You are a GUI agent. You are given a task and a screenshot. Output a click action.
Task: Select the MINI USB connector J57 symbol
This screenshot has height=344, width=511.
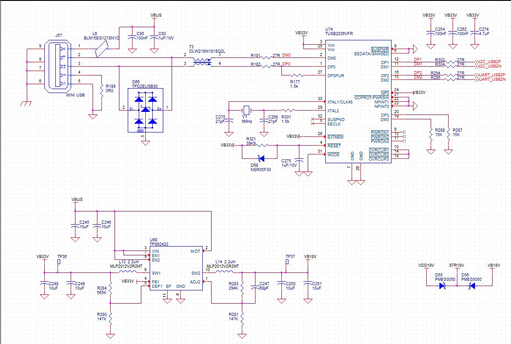58,66
